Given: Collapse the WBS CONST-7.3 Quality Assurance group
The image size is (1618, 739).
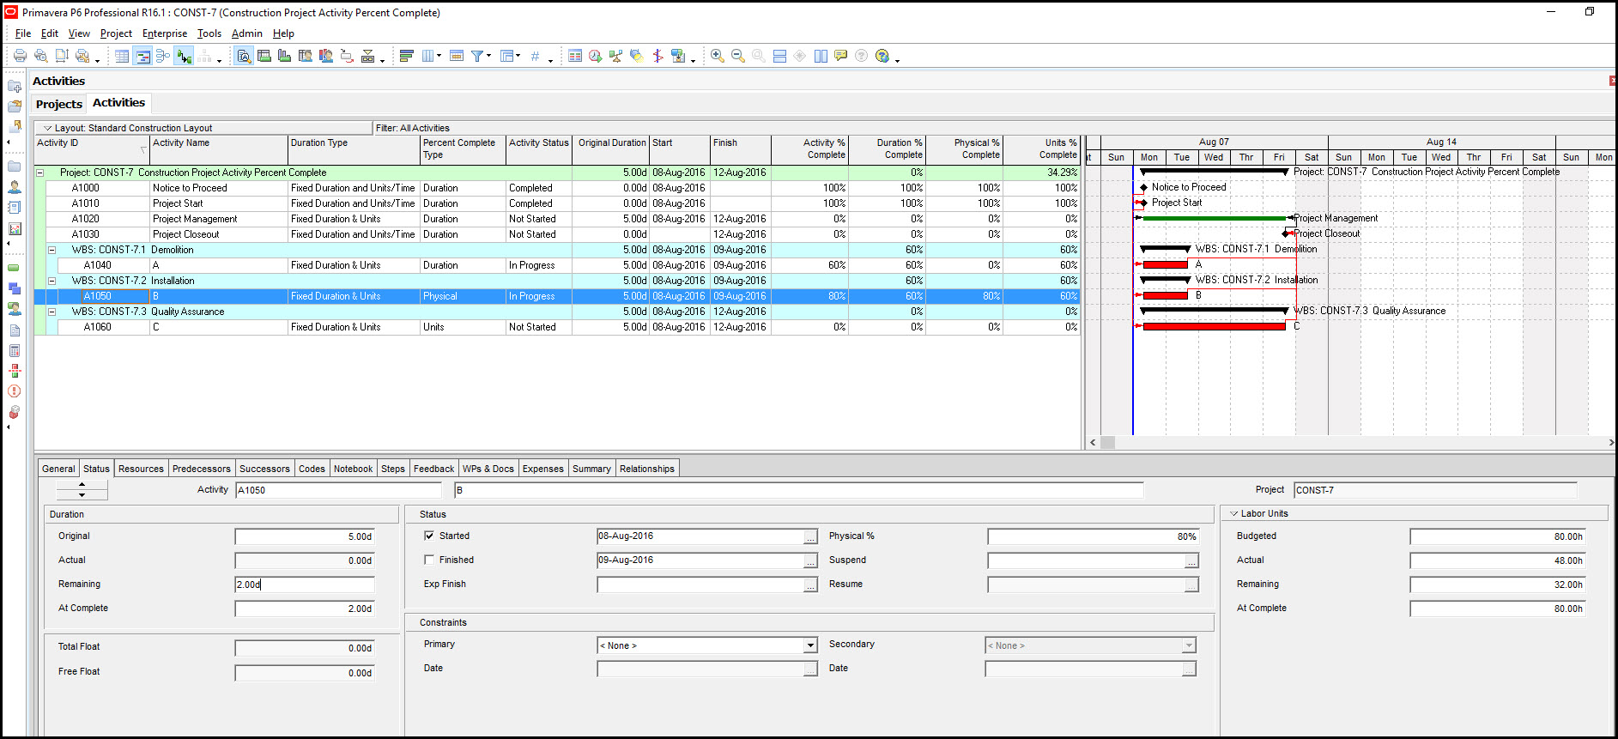Looking at the screenshot, I should (52, 312).
